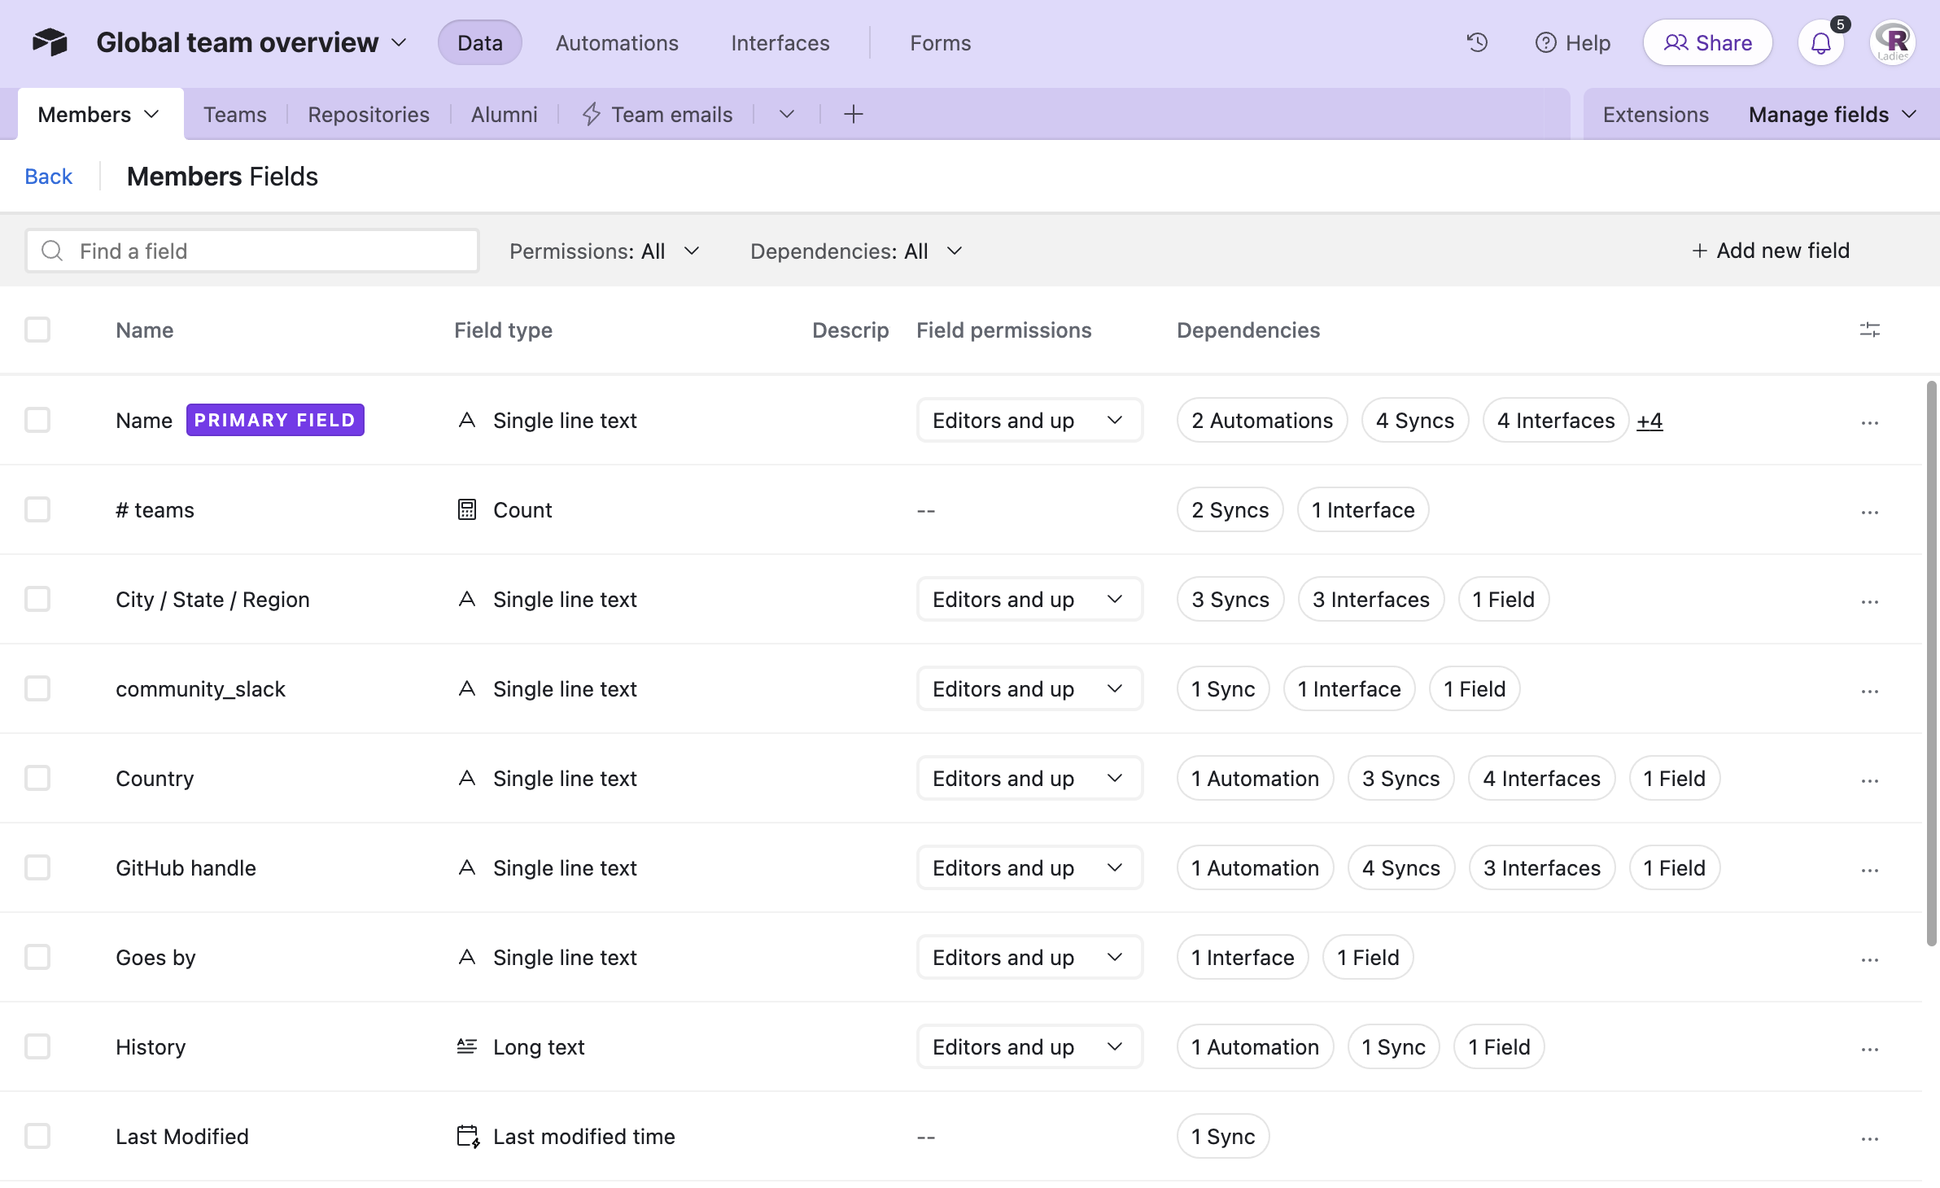Check the GitHub handle row checkbox
The image size is (1940, 1188).
click(37, 867)
